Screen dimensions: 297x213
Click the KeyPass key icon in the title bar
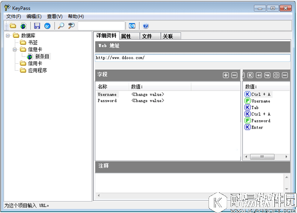(7, 8)
